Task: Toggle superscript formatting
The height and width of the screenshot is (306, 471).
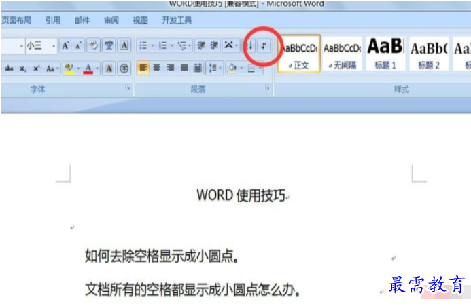Action: pyautogui.click(x=36, y=69)
